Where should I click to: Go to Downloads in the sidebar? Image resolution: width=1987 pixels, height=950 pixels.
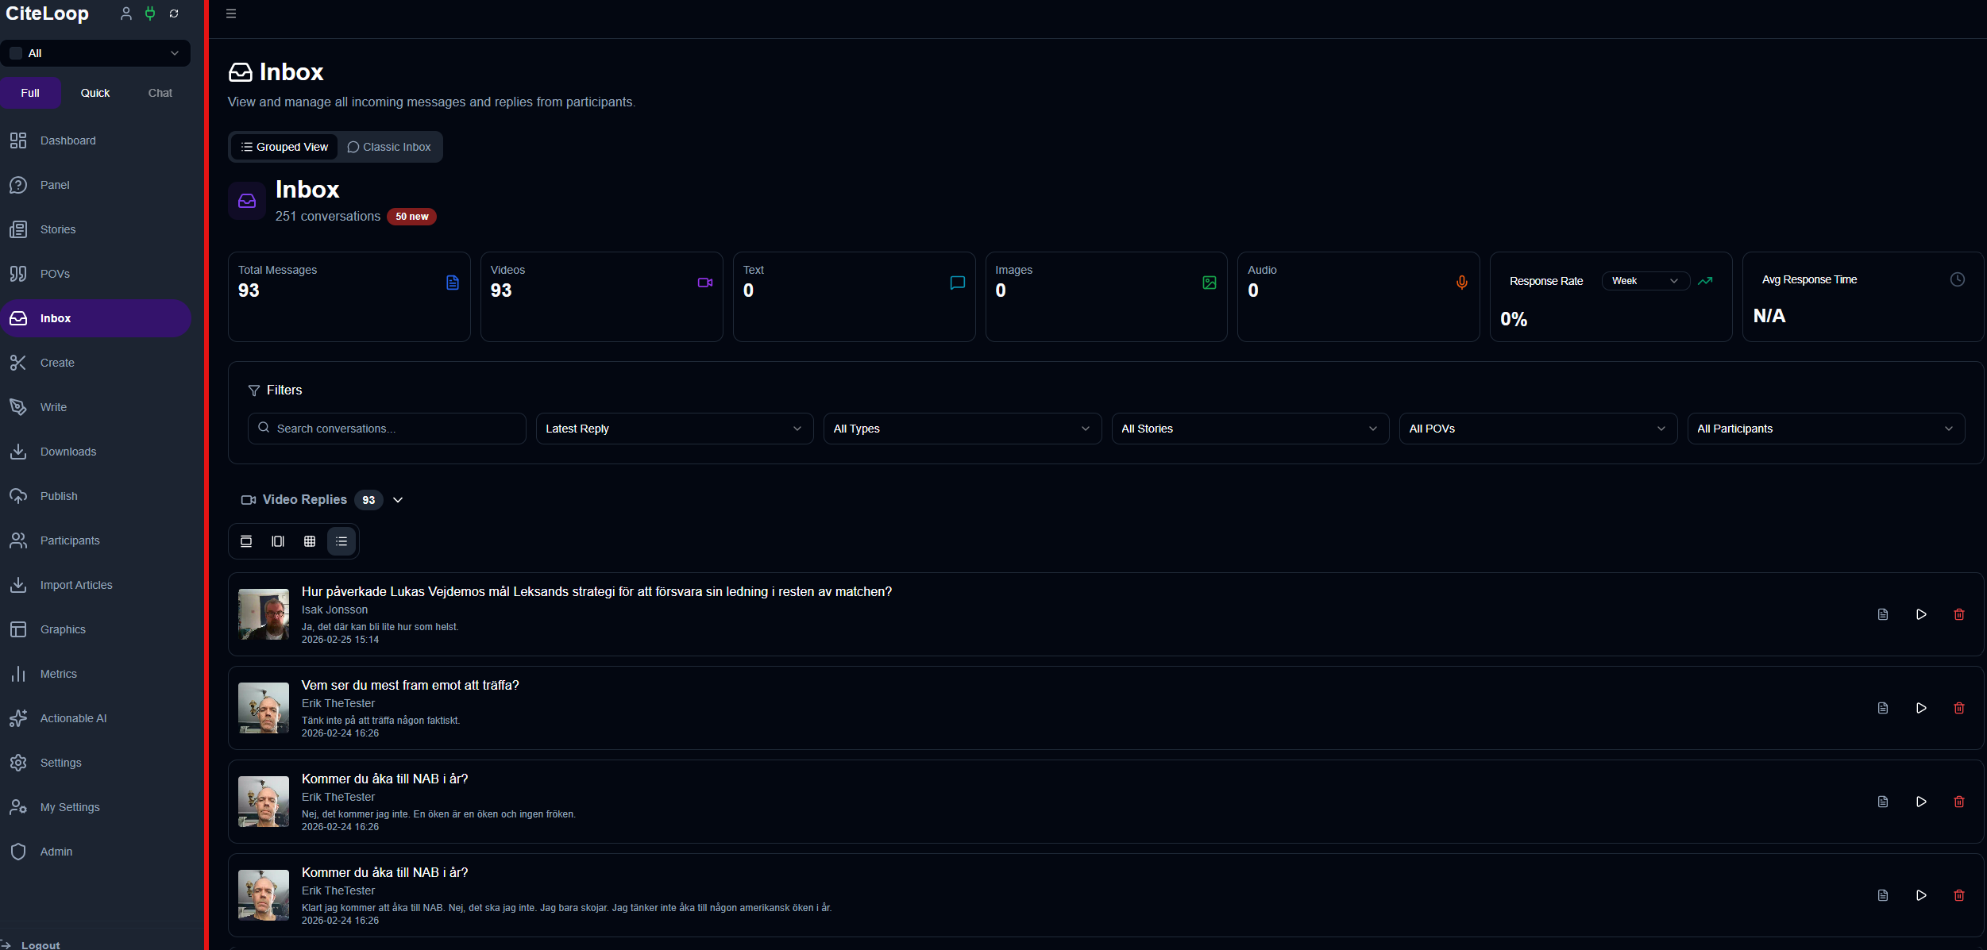click(x=95, y=452)
